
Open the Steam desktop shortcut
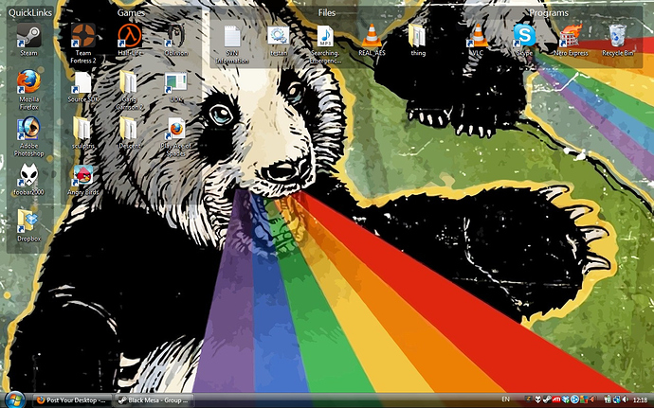28,37
